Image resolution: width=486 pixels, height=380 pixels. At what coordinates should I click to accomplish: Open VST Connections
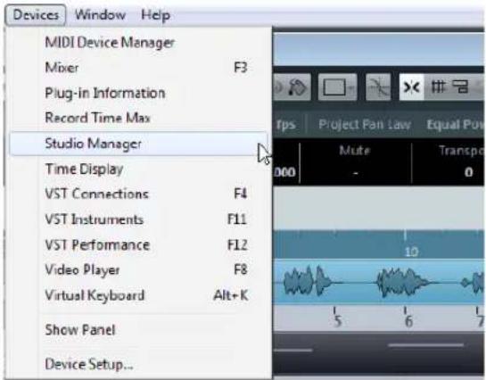[138, 194]
